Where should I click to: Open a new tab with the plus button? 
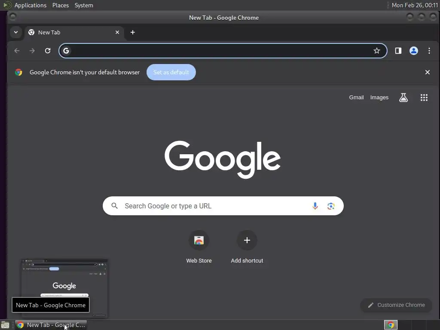[133, 32]
